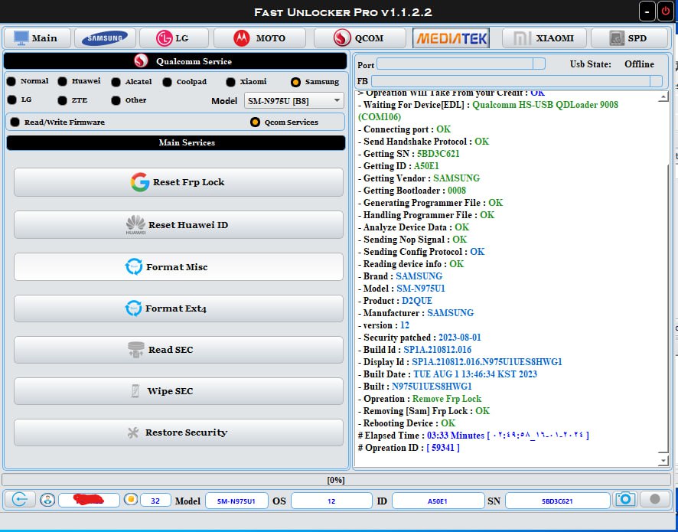Run Format Ext4 service
The image size is (678, 532).
tap(178, 308)
